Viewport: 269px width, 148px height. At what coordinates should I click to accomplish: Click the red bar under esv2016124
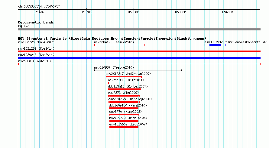(124, 102)
